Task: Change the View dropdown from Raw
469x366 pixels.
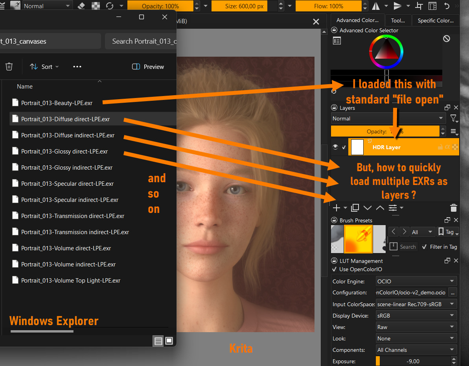Action: pos(416,327)
